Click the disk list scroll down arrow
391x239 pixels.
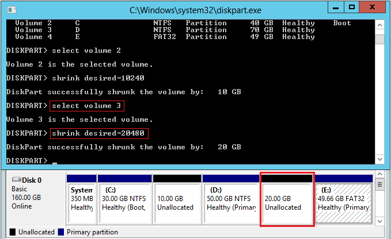(379, 221)
